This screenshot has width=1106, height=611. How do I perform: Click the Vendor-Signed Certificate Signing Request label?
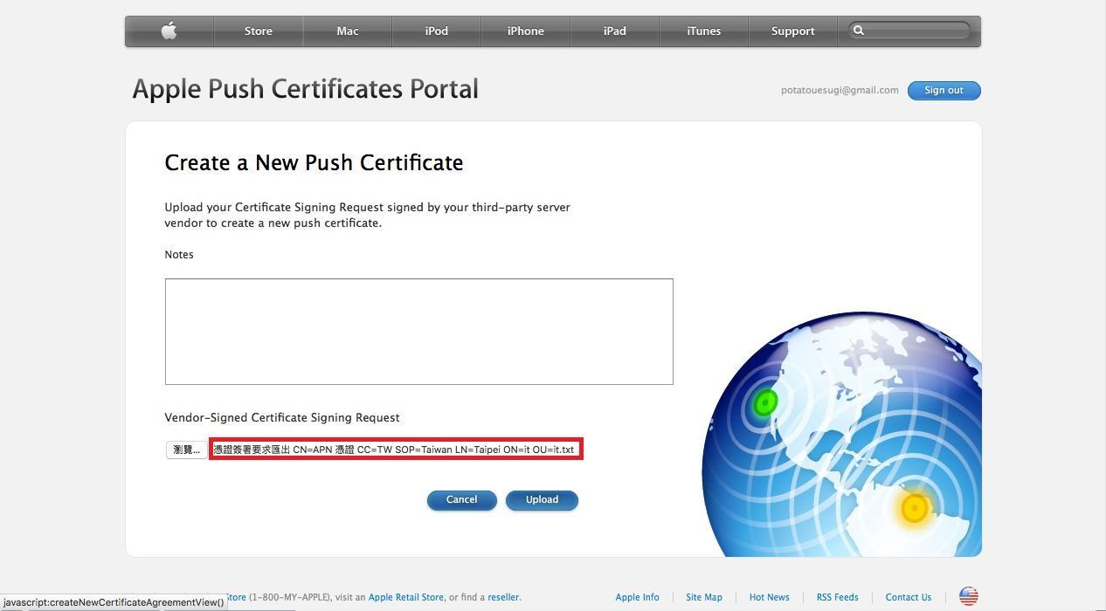[282, 417]
